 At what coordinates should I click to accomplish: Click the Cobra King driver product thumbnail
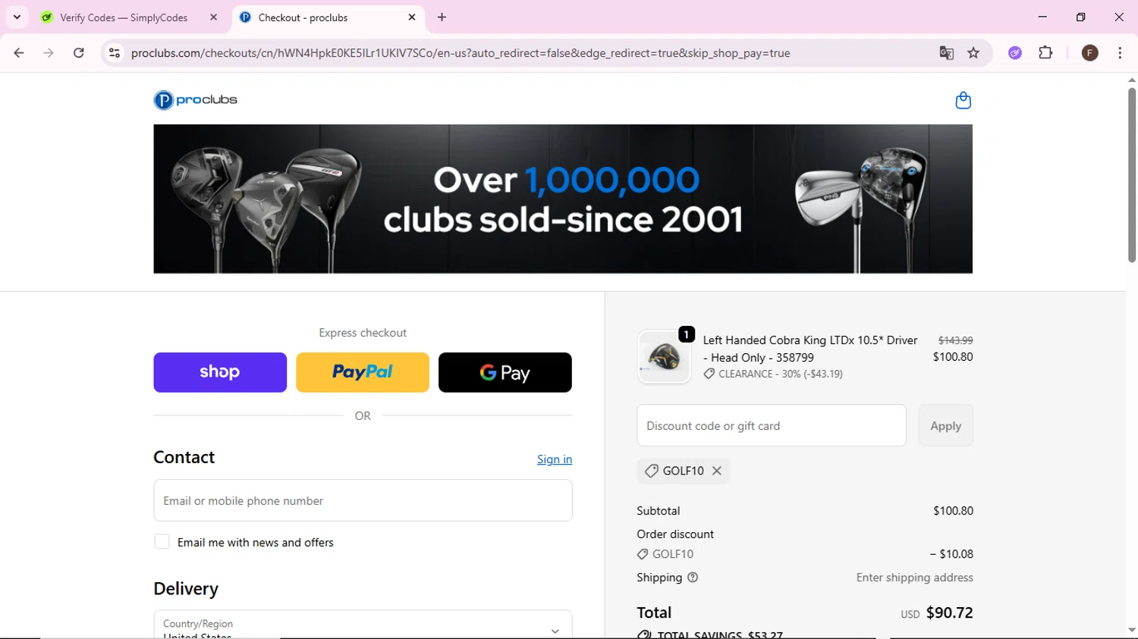click(665, 357)
